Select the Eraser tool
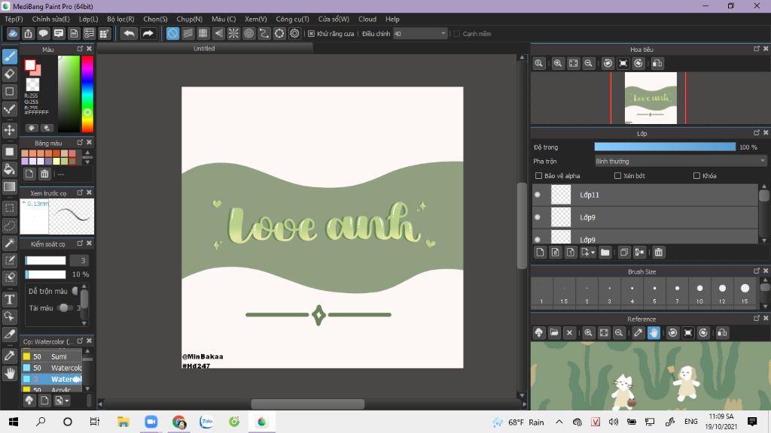The height and width of the screenshot is (433, 771). click(x=9, y=74)
